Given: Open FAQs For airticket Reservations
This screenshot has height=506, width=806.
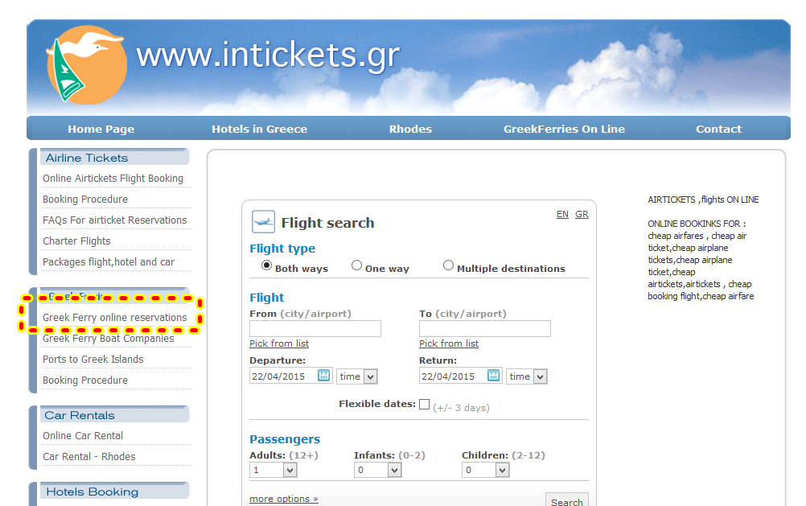Looking at the screenshot, I should [115, 220].
